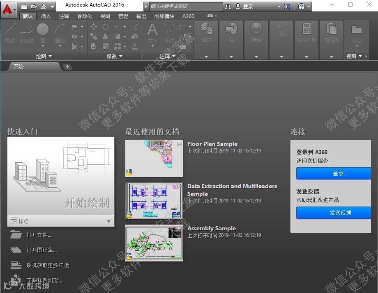378x293 pixels.
Task: Expand the Help dropdown arrow
Action: pos(309,7)
